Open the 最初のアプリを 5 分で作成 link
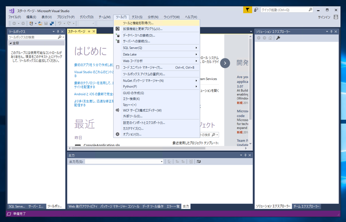 (94, 65)
